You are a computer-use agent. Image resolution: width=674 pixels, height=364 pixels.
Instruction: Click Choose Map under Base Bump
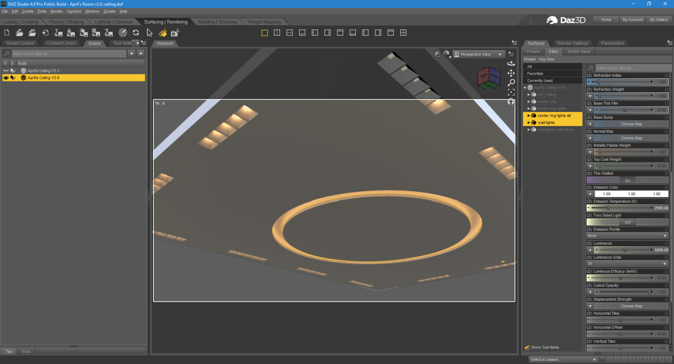631,124
